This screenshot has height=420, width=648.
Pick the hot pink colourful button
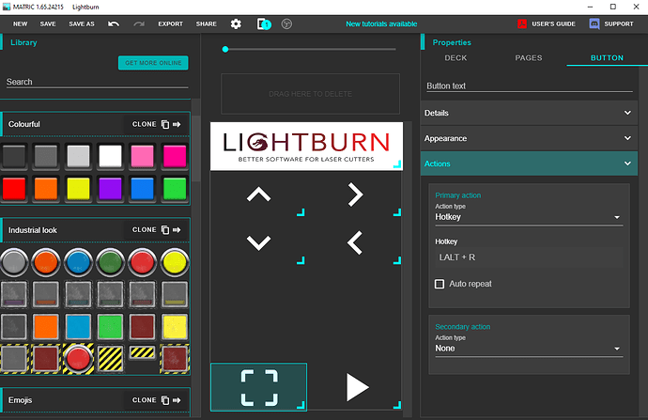coord(175,156)
